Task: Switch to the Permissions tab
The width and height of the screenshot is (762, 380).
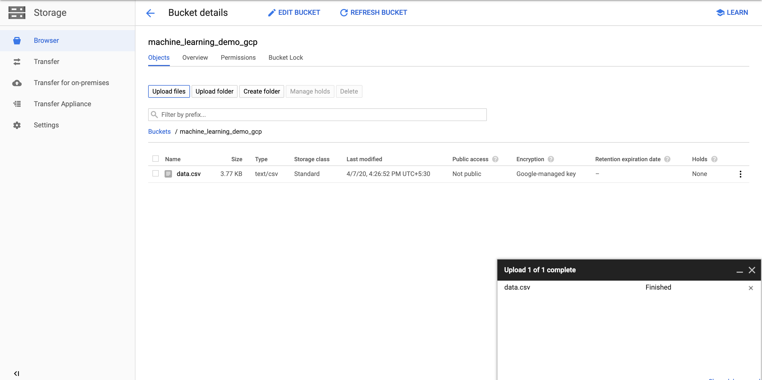Action: [238, 58]
